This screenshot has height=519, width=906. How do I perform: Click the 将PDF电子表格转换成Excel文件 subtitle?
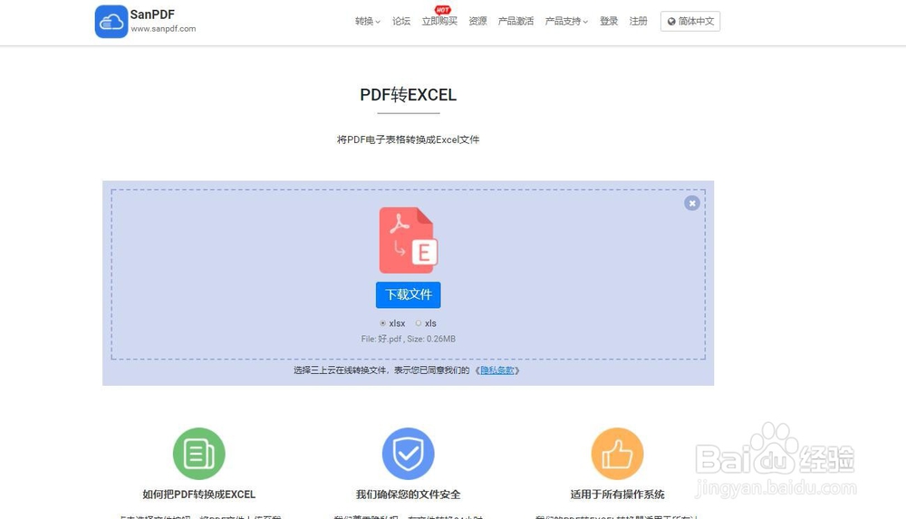point(408,139)
